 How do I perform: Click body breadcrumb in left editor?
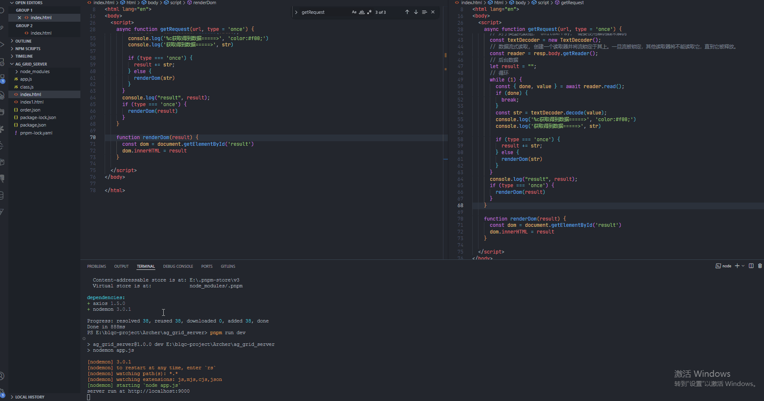(x=153, y=3)
